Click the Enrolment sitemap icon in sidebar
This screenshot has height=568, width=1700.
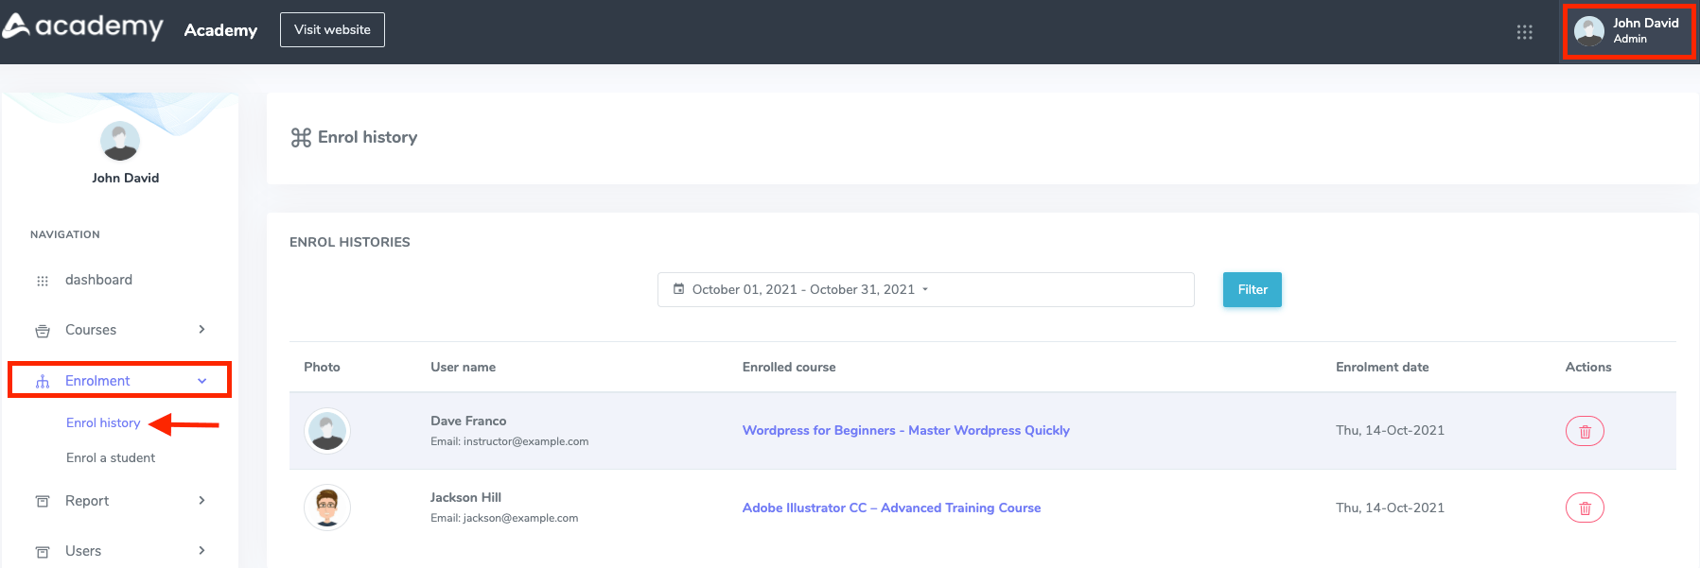pyautogui.click(x=43, y=382)
